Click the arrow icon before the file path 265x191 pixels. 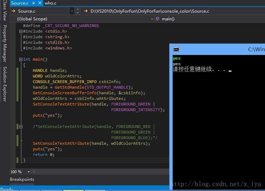[86, 11]
